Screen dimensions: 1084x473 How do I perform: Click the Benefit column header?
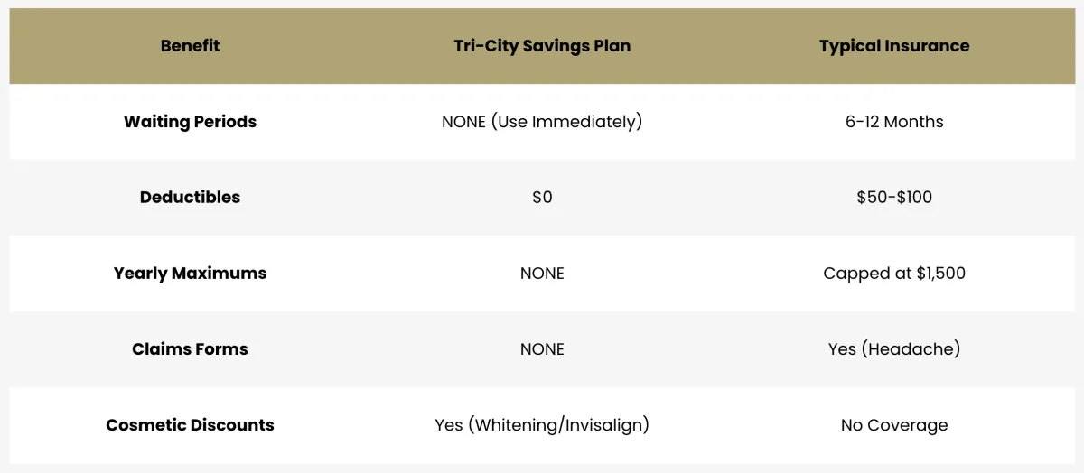190,46
